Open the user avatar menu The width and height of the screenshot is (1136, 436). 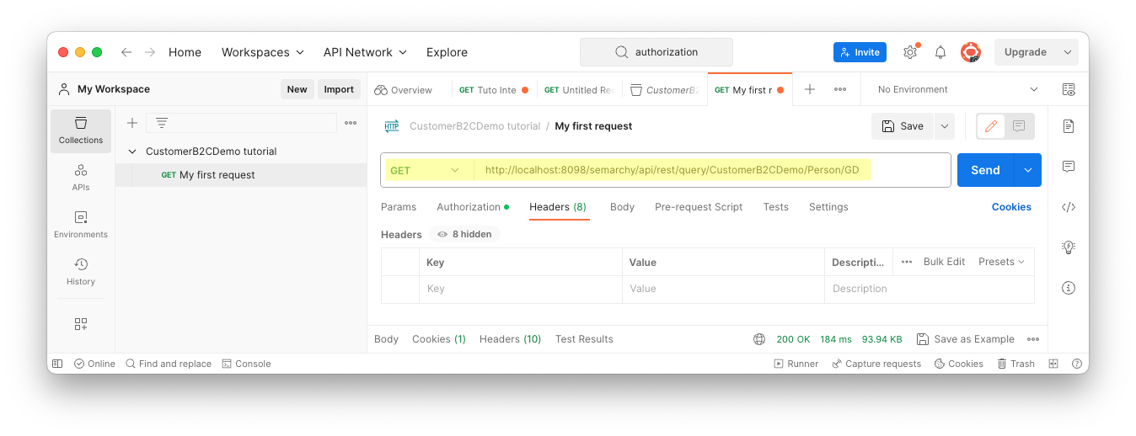click(971, 52)
